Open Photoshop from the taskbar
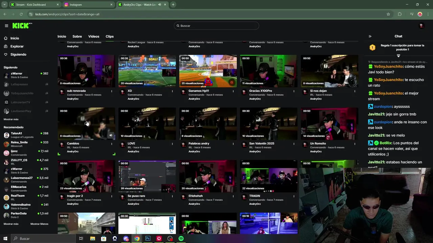 [x=148, y=239]
